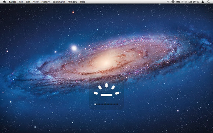
Task: Click the battery time remaining (4:45)
Action: coord(184,2)
